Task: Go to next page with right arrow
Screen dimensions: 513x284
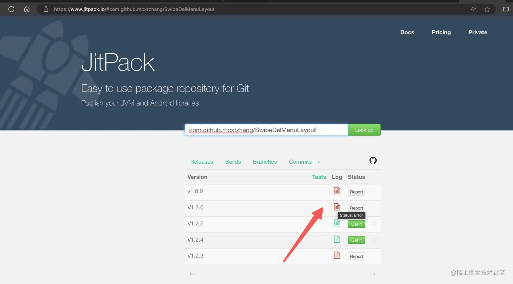Action: [373, 274]
